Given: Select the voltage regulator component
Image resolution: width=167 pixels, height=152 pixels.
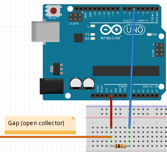Looking at the screenshot, I should tap(57, 69).
